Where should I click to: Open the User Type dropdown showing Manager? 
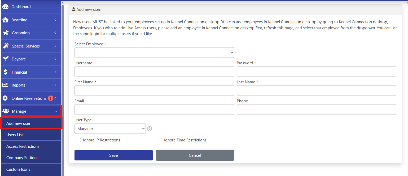pyautogui.click(x=110, y=129)
